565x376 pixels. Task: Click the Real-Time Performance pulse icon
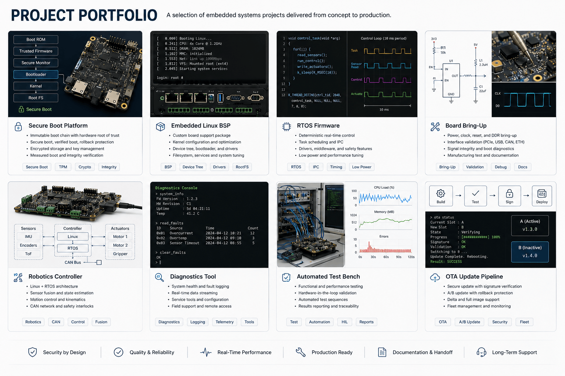[206, 352]
